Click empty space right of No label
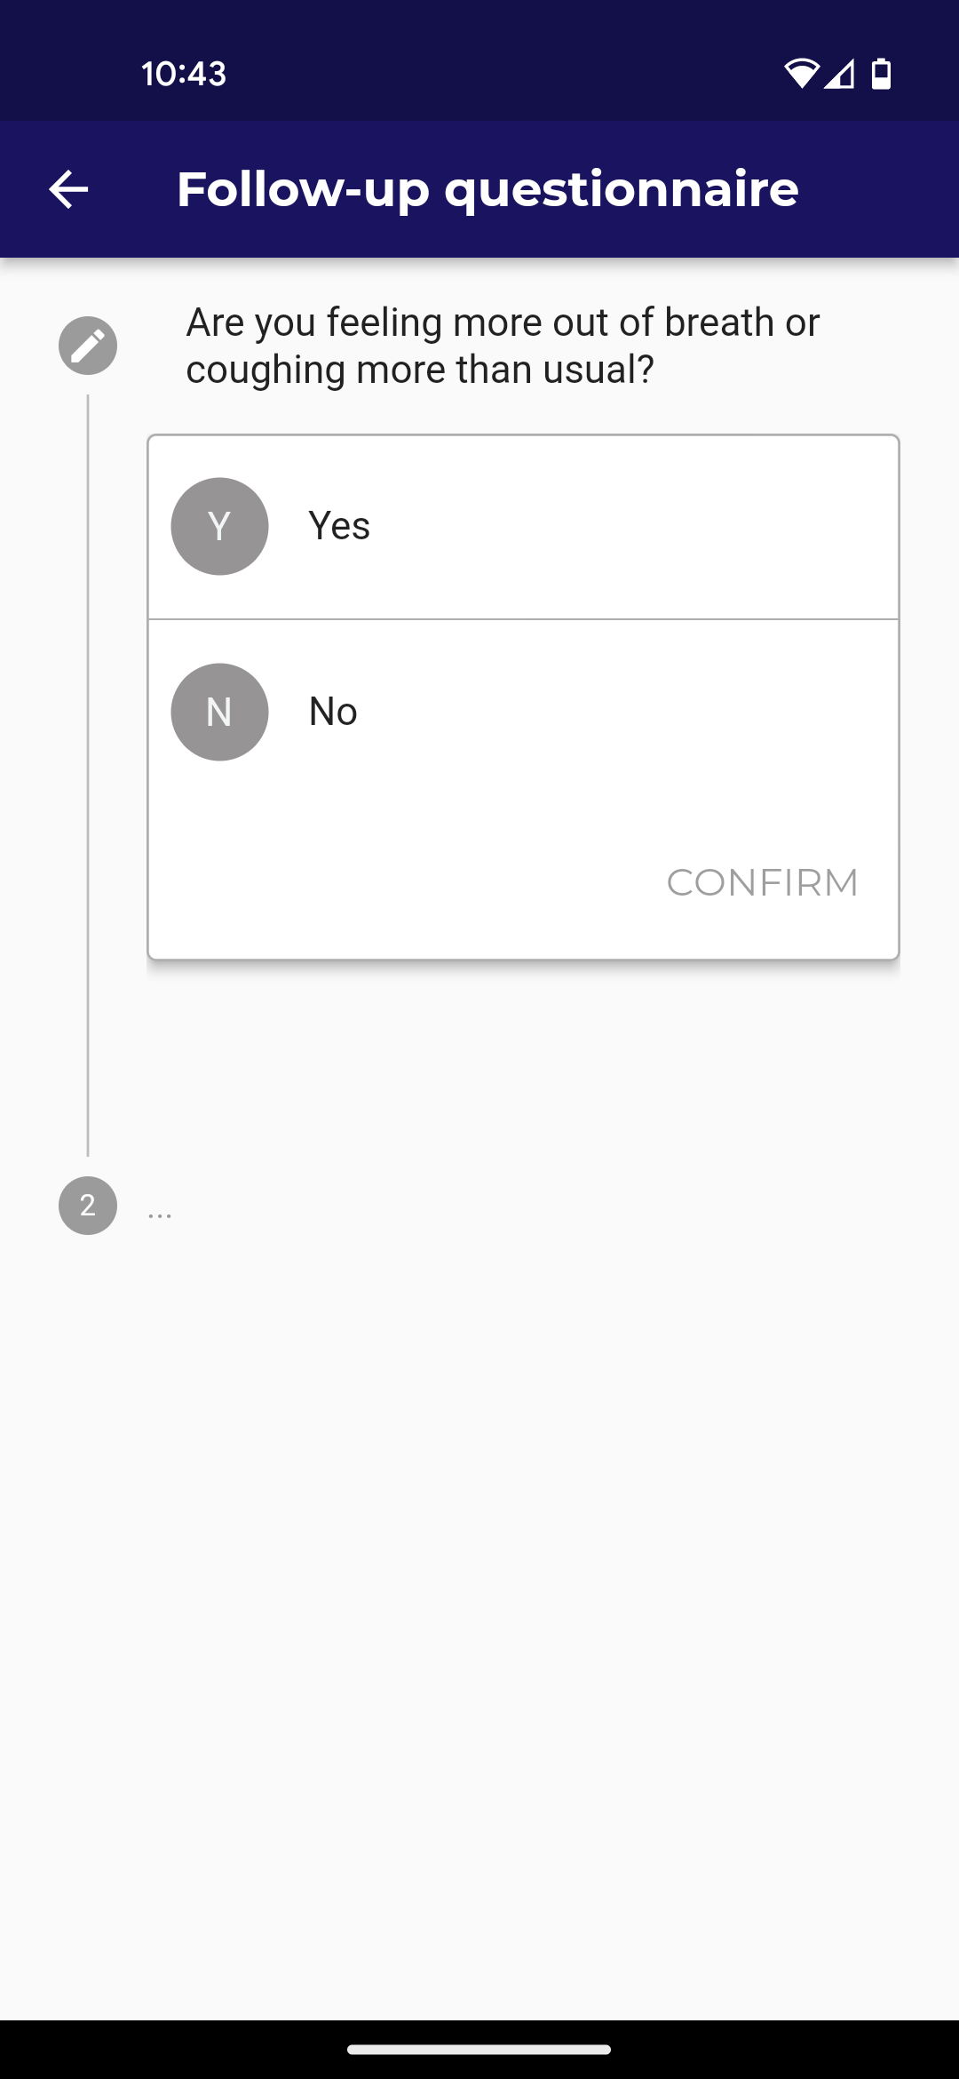Viewport: 959px width, 2079px height. click(622, 712)
